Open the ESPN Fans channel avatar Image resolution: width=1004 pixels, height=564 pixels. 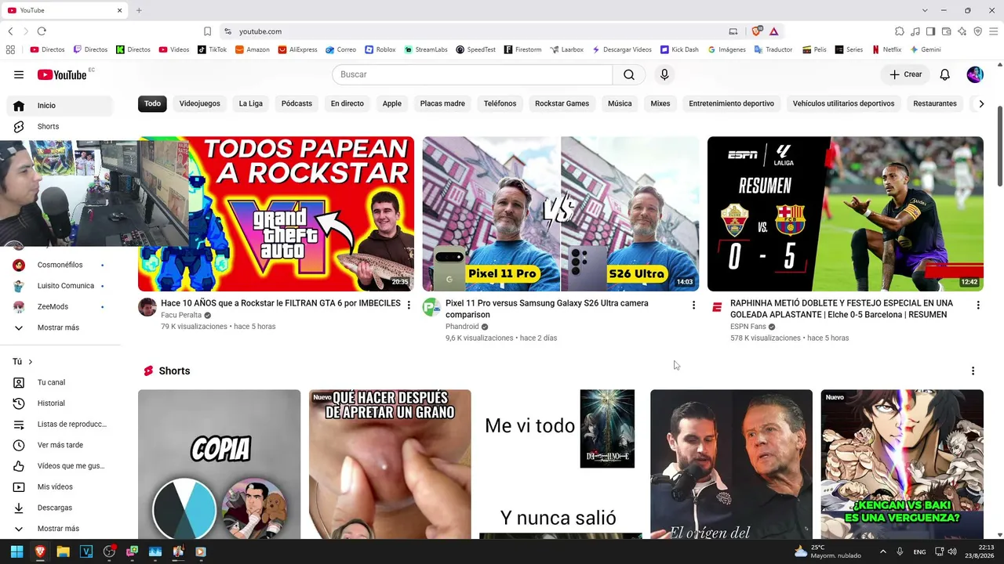(717, 307)
